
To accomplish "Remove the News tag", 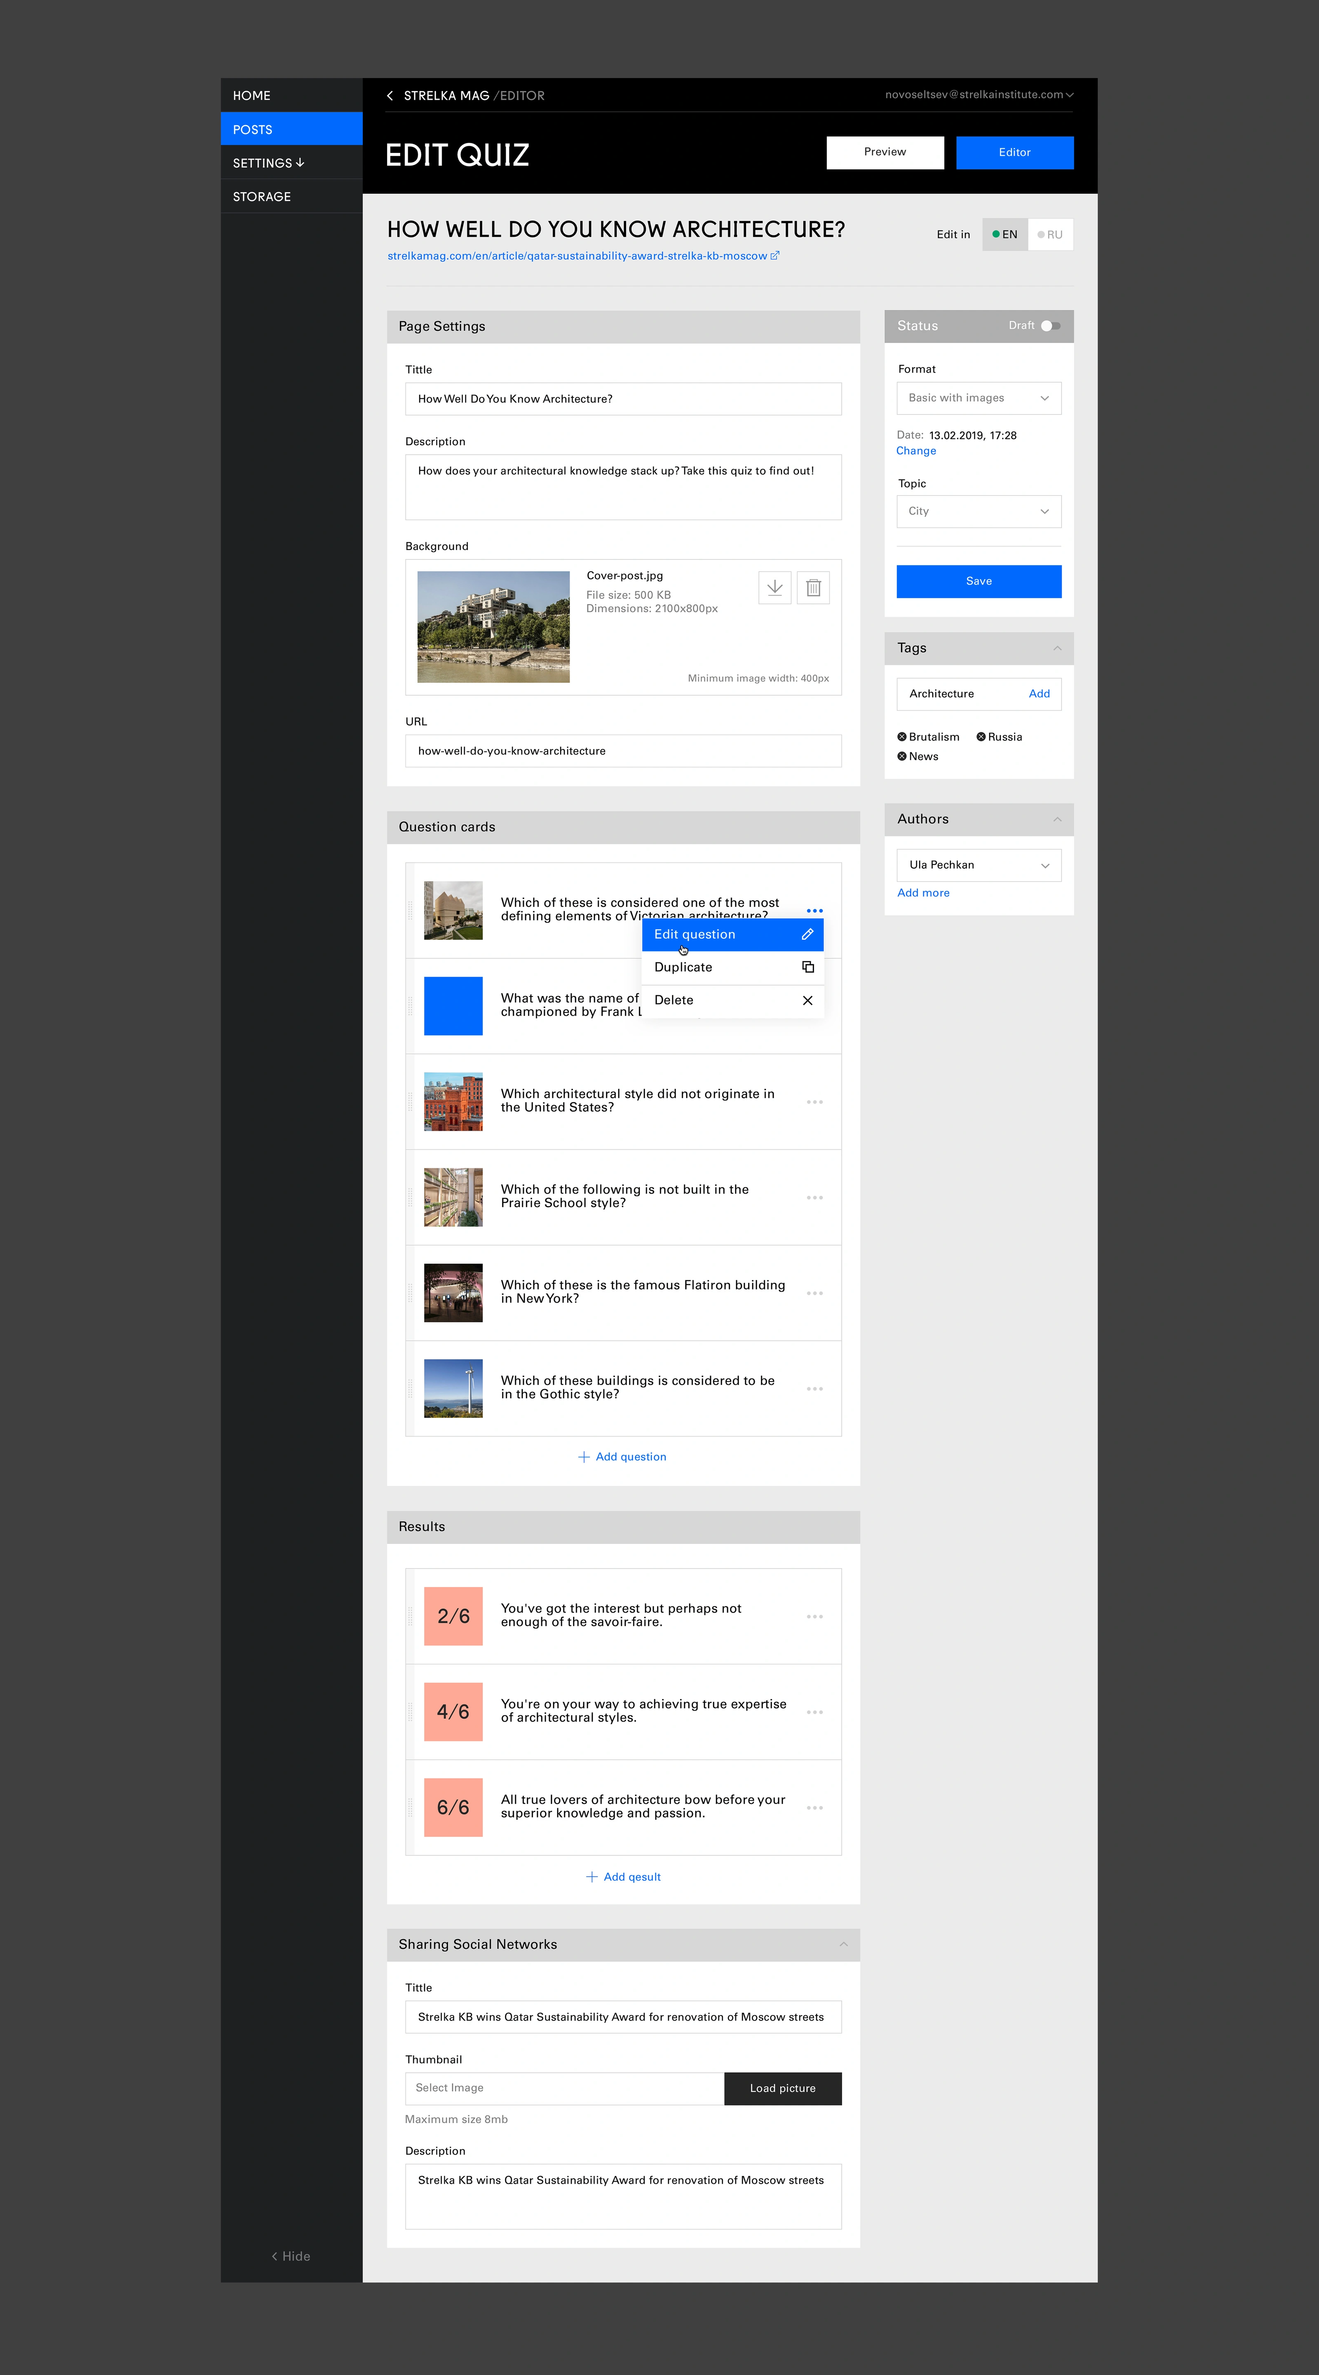I will 901,756.
